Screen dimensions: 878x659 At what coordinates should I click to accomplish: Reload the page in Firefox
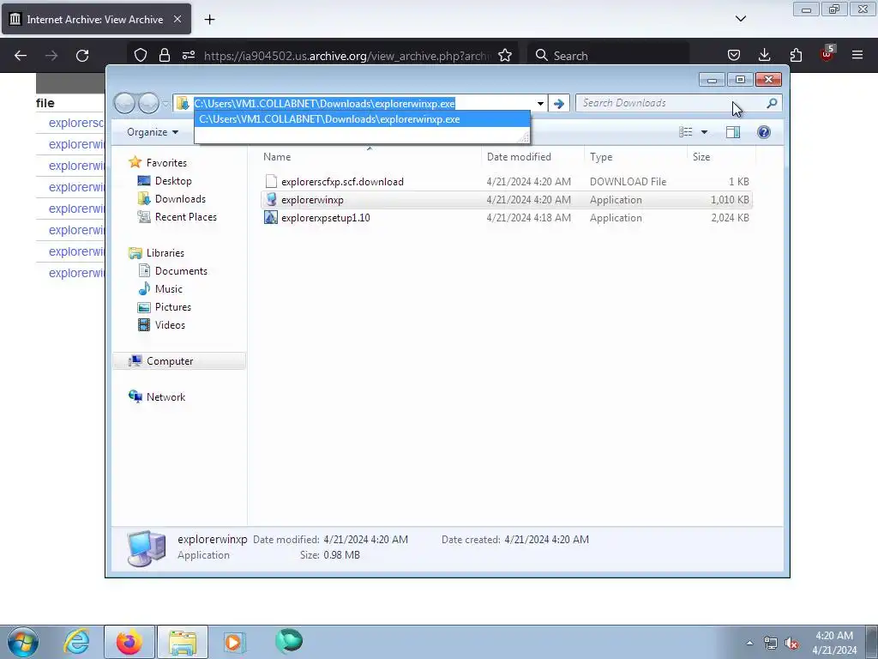click(x=82, y=56)
